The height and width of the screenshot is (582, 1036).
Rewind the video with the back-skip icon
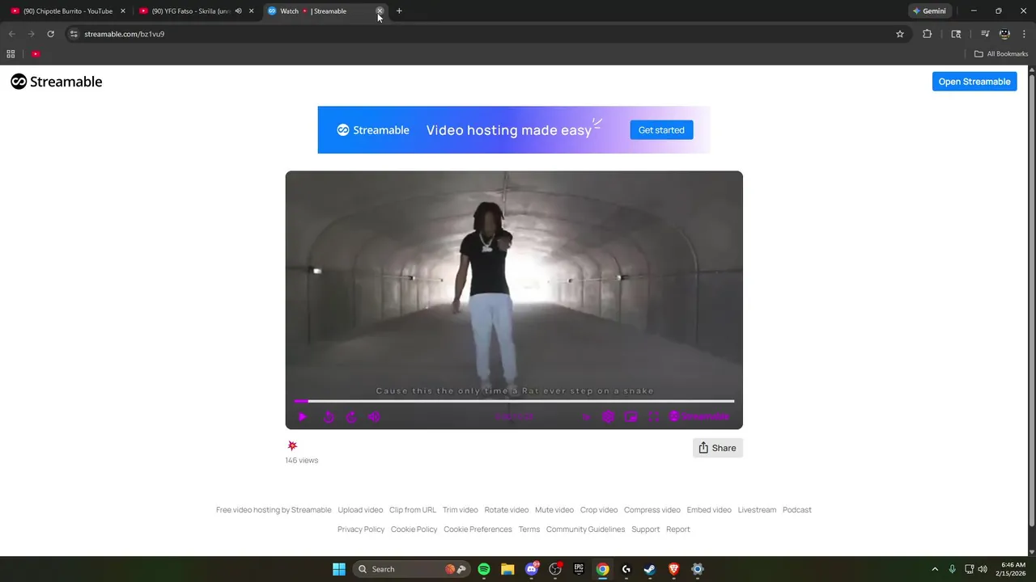329,417
